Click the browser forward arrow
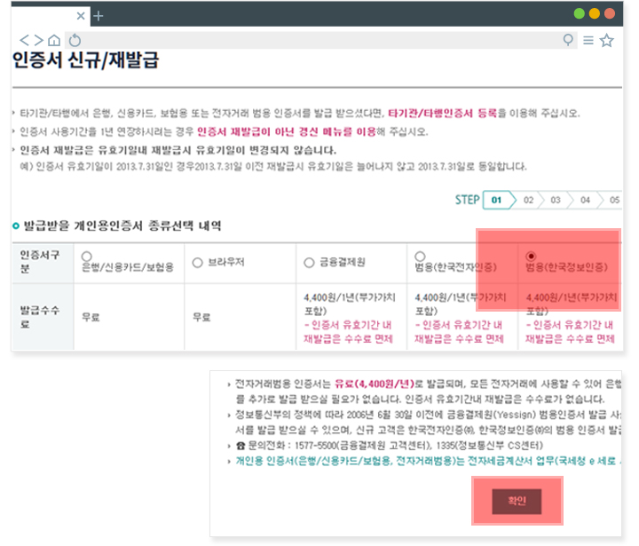Image resolution: width=639 pixels, height=546 pixels. 37,40
